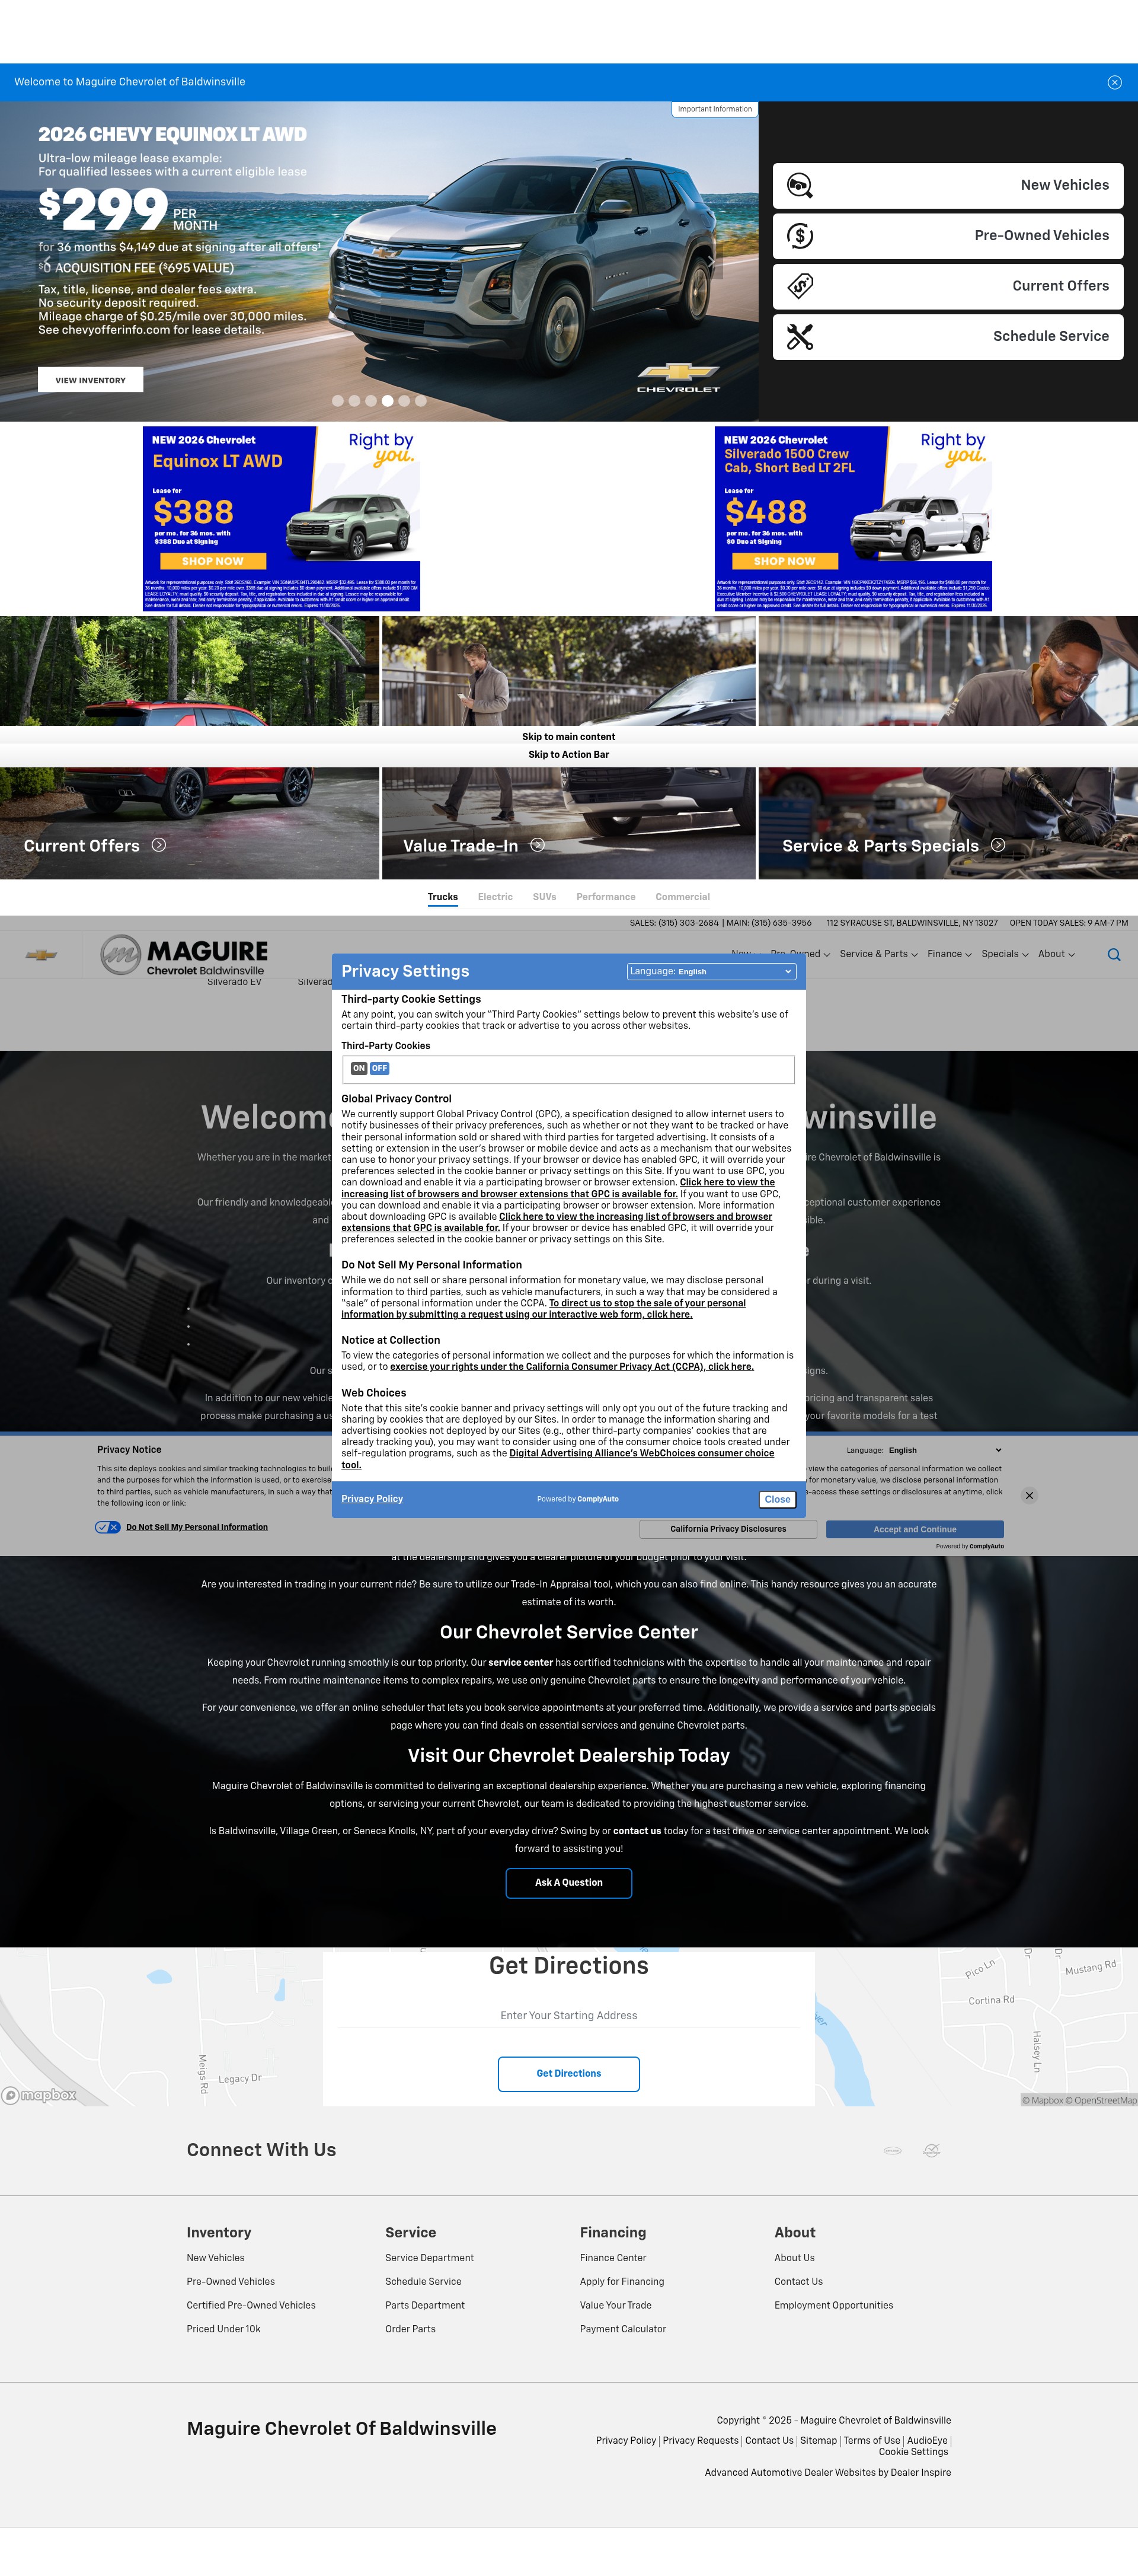Click Accept and Continue button

914,1529
